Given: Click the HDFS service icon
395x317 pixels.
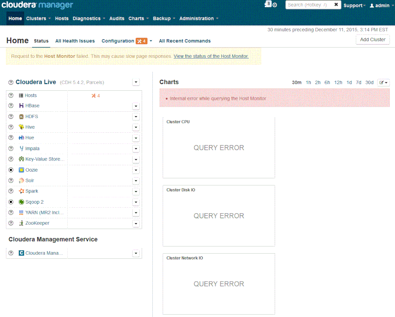Looking at the screenshot, I should [21, 116].
